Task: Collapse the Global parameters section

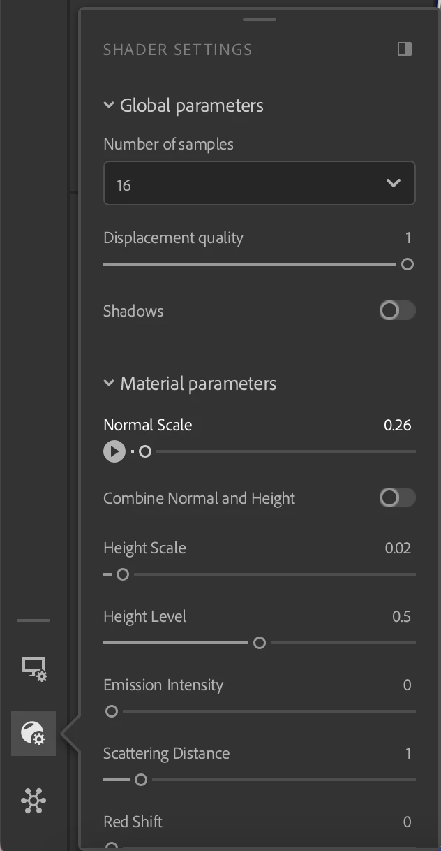Action: pyautogui.click(x=109, y=106)
